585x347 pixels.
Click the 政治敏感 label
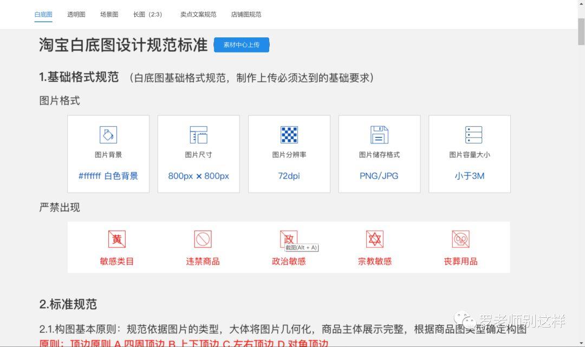coord(289,261)
